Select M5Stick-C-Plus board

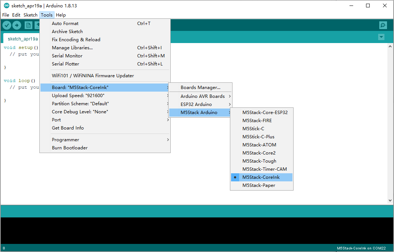[x=262, y=137]
